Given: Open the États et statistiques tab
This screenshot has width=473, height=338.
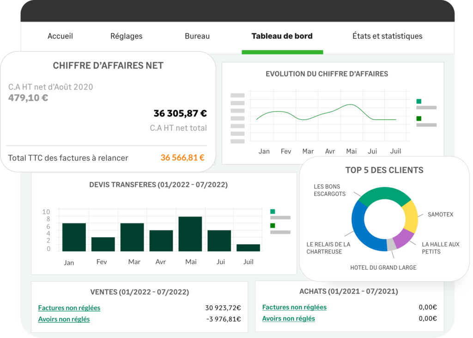Looking at the screenshot, I should point(387,36).
